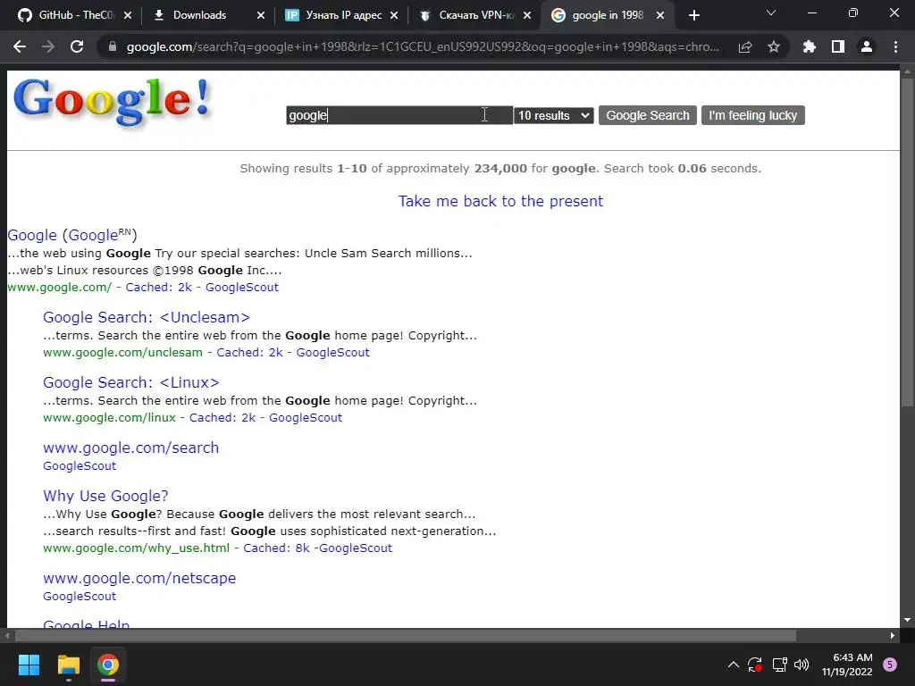This screenshot has width=915, height=686.
Task: Click GoogleScout under www.google.com/search
Action: pyautogui.click(x=80, y=466)
